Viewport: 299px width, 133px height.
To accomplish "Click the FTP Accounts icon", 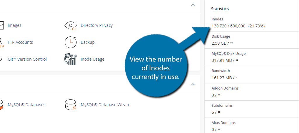I will pyautogui.click(x=2, y=43).
